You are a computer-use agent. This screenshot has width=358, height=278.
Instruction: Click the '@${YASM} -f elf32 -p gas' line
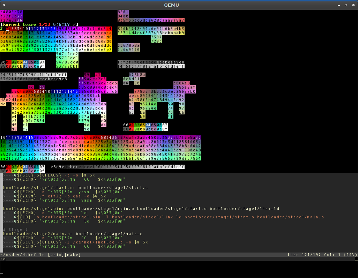pos(54,196)
